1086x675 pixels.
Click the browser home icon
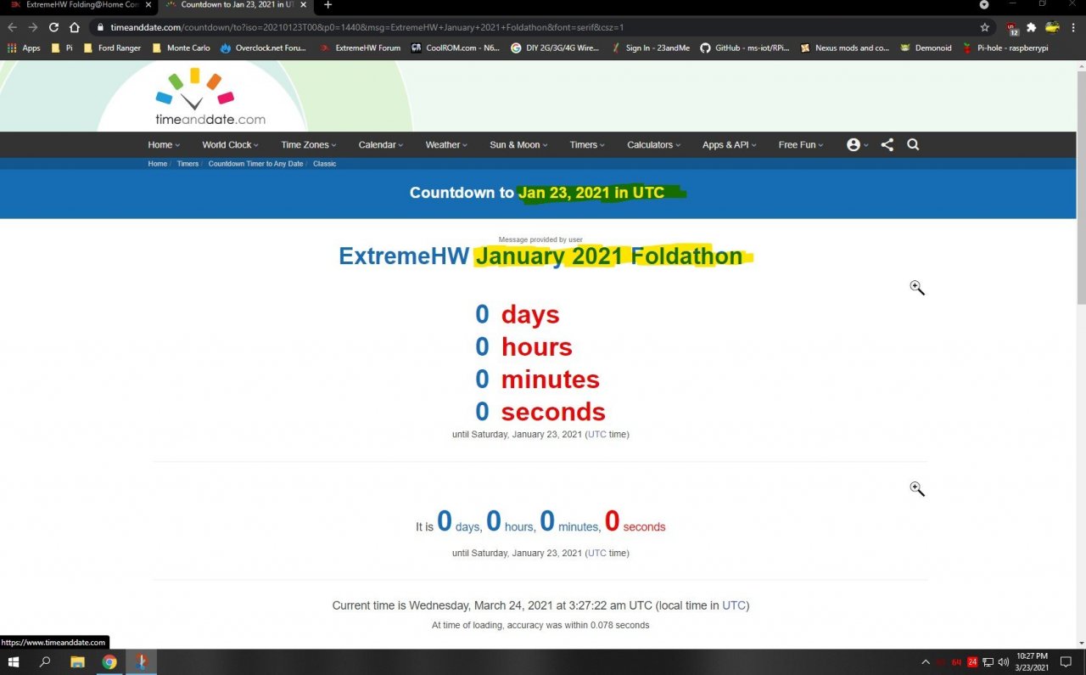(x=75, y=26)
